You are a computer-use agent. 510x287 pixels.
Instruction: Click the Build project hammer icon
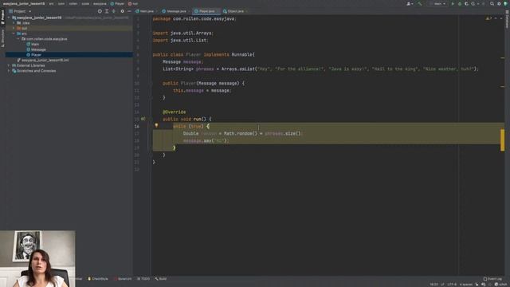point(420,3)
